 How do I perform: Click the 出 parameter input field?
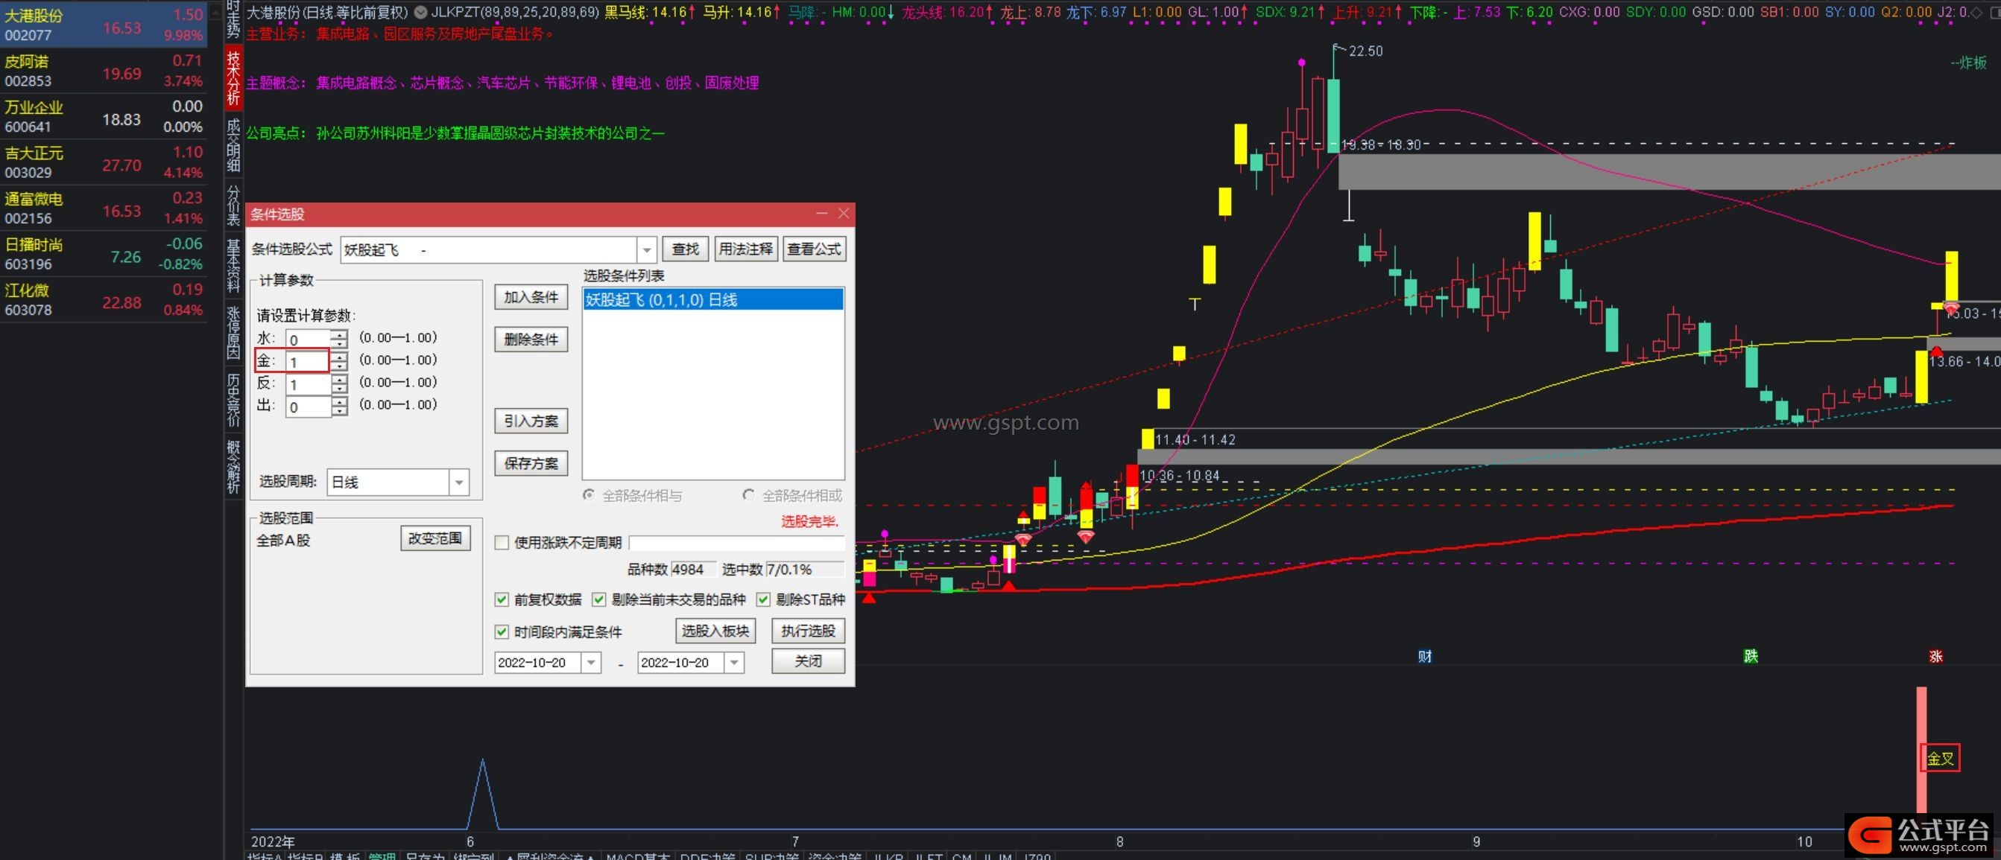(309, 406)
